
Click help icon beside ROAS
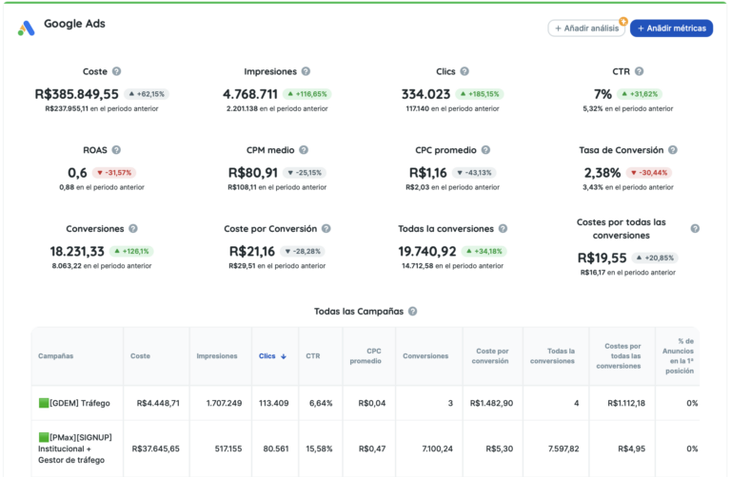116,150
